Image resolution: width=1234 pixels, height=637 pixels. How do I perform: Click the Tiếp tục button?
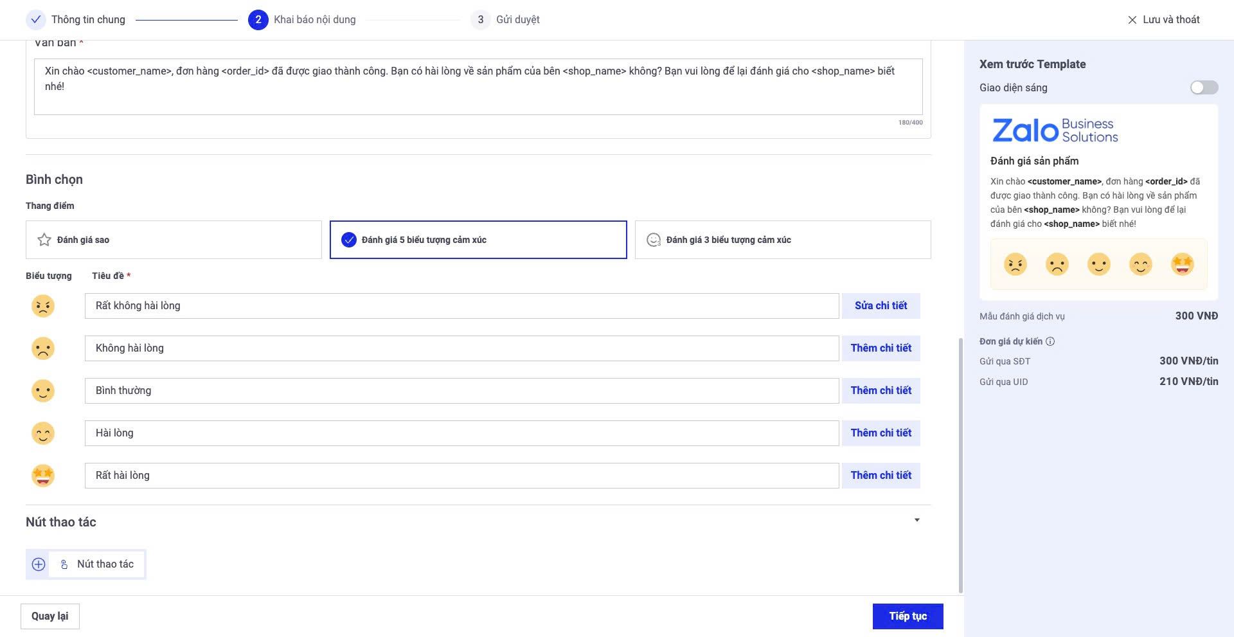tap(908, 616)
